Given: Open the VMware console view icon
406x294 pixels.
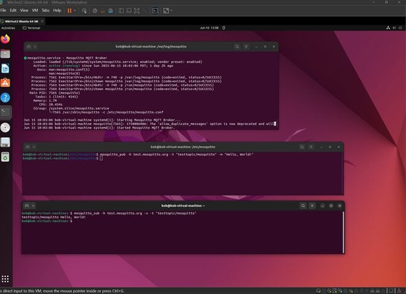Looking at the screenshot, I should [x=155, y=10].
